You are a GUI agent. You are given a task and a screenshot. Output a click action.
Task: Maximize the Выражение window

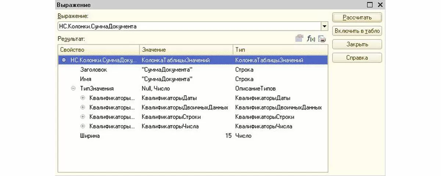pyautogui.click(x=370, y=5)
